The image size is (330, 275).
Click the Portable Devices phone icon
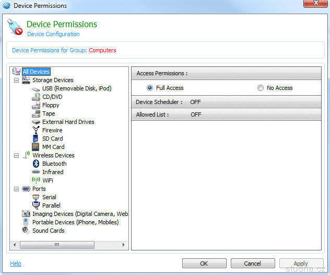coord(26,222)
